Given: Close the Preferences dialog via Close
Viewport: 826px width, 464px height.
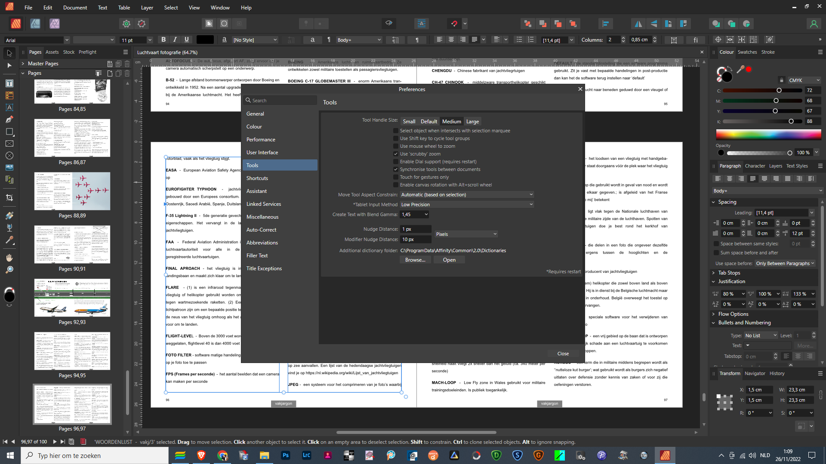Looking at the screenshot, I should tap(563, 354).
